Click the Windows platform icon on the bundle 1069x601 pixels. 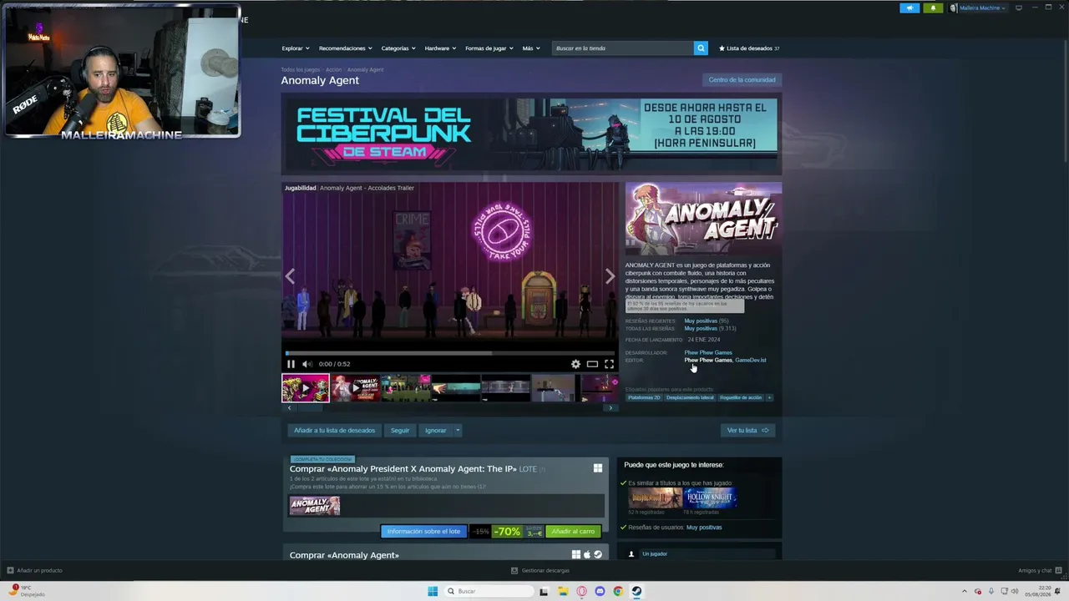point(598,468)
